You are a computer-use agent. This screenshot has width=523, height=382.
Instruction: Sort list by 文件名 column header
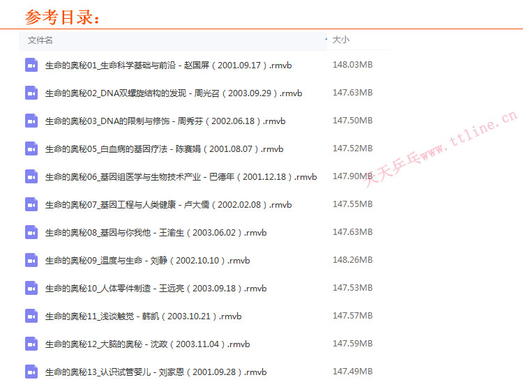40,40
